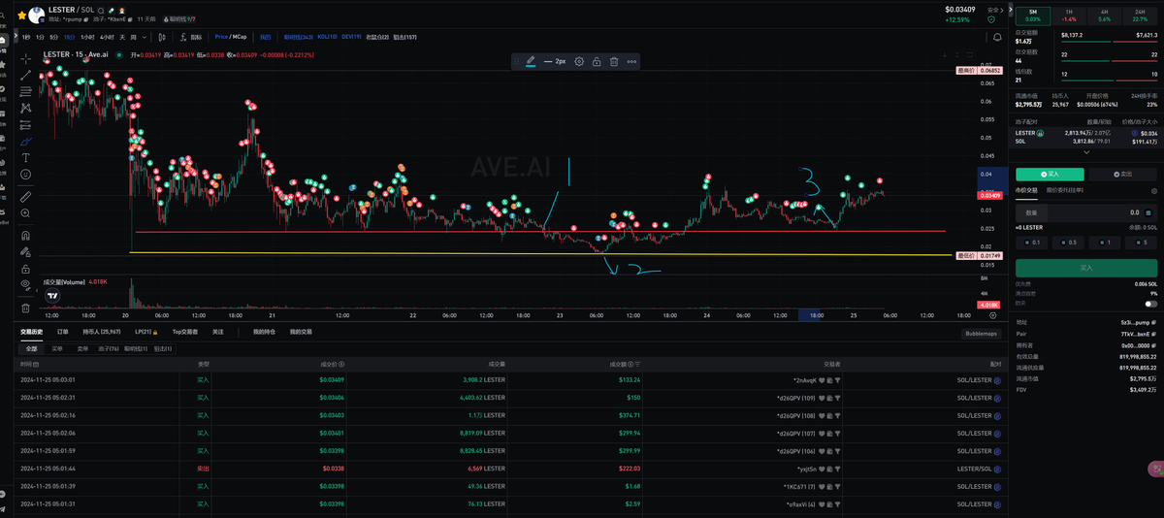Open the Bubblemaps button
The image size is (1164, 518).
pyautogui.click(x=981, y=333)
